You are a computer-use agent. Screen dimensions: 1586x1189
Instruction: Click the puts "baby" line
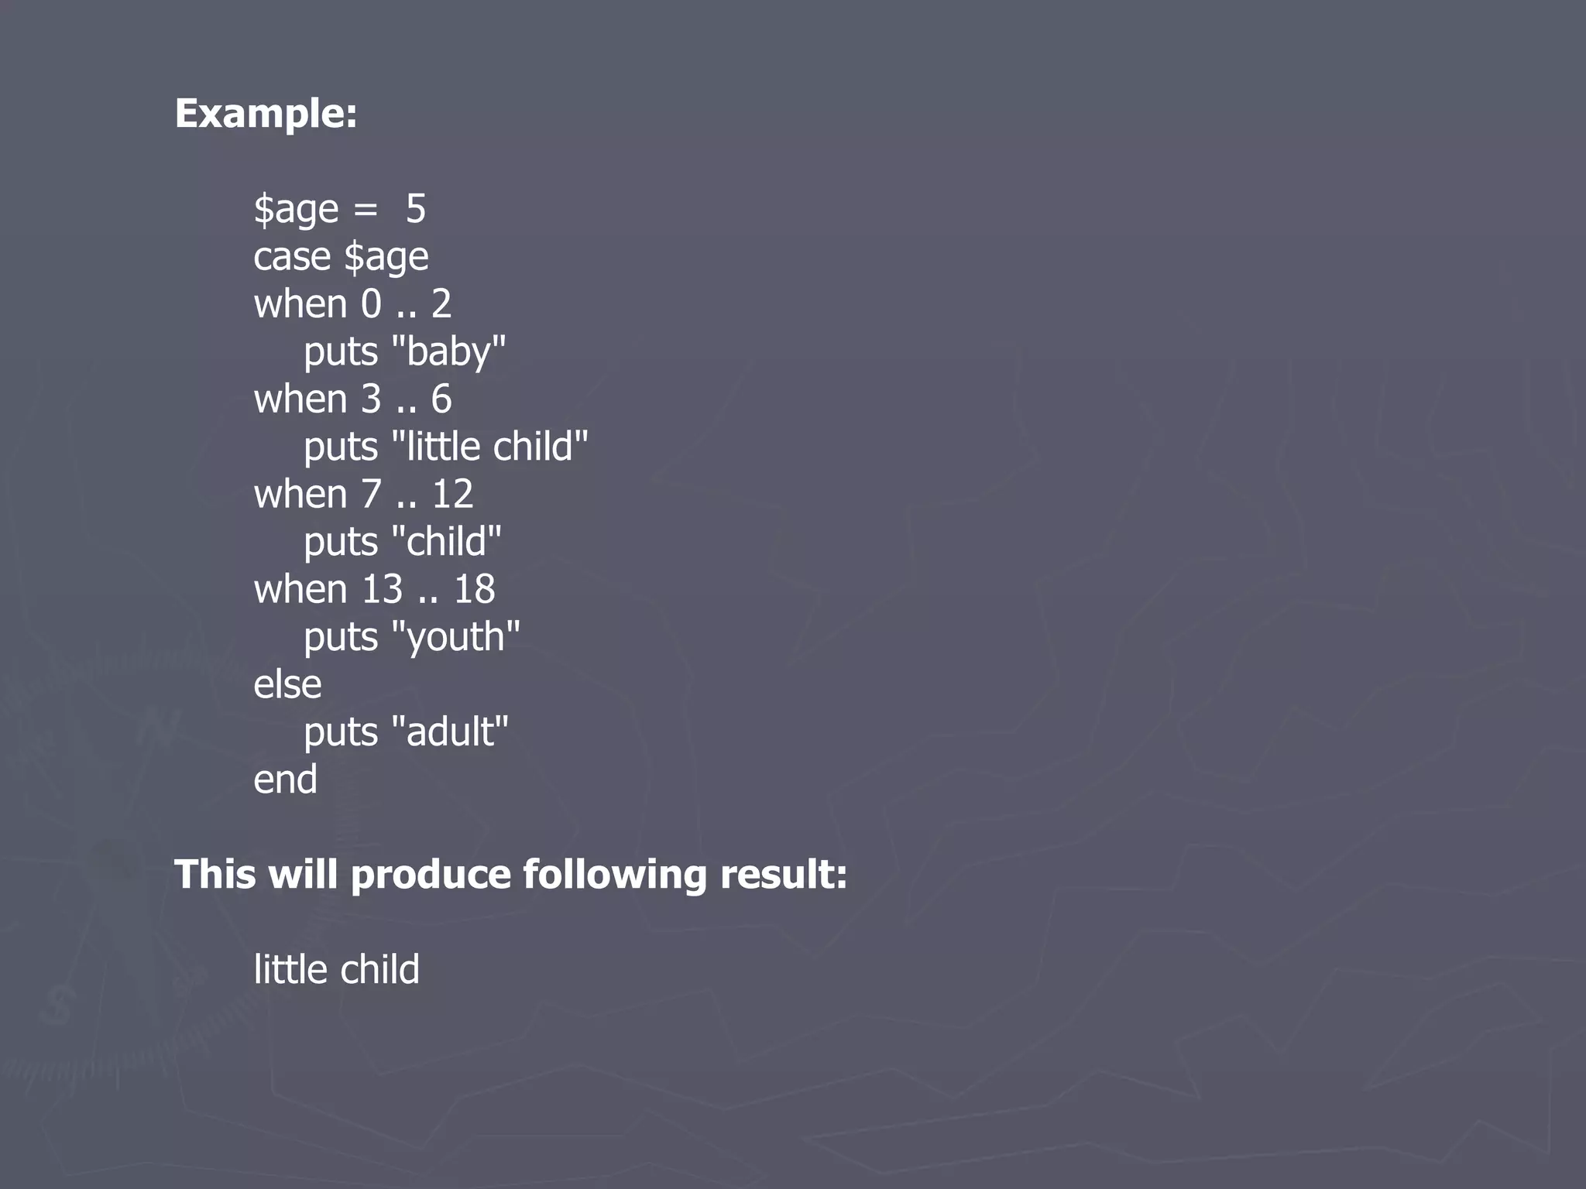[x=404, y=352]
